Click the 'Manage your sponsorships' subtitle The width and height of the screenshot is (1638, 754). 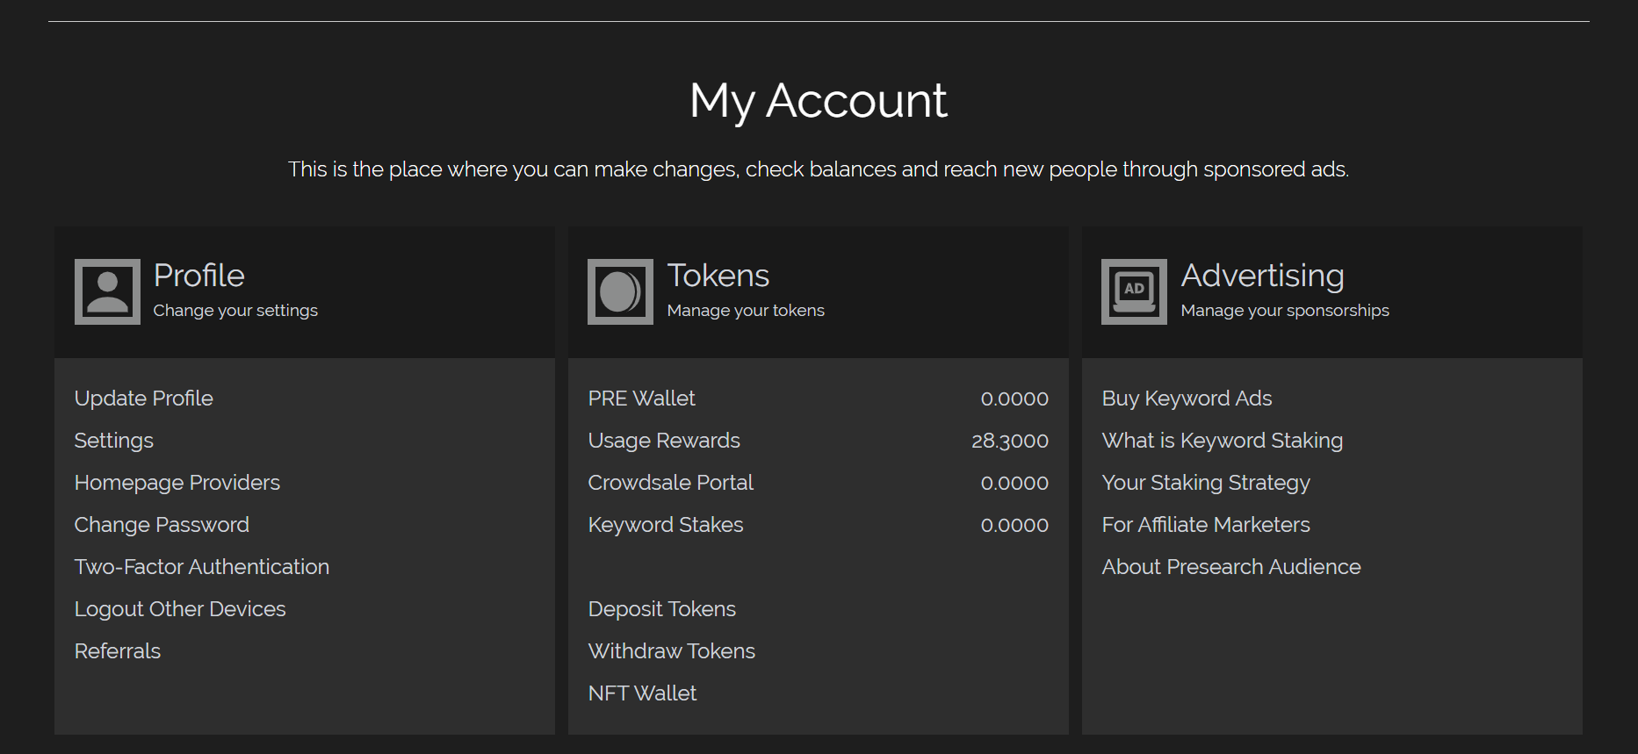click(1285, 311)
